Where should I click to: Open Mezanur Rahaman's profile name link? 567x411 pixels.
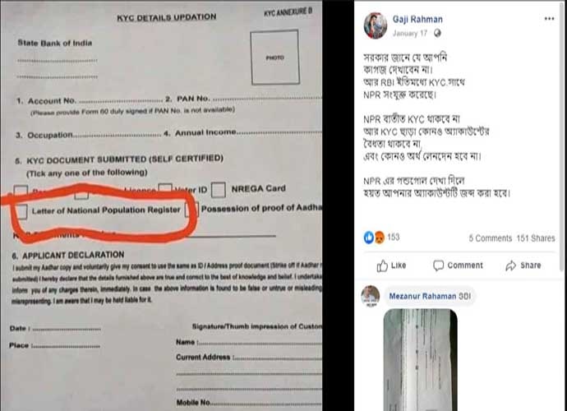pyautogui.click(x=422, y=296)
